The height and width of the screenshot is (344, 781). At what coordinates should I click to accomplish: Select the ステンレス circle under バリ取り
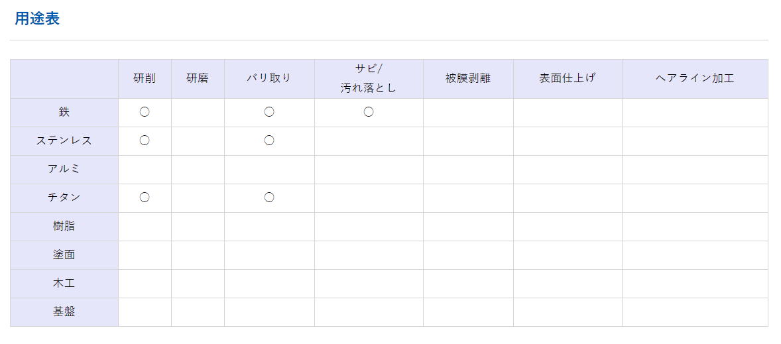coord(269,141)
